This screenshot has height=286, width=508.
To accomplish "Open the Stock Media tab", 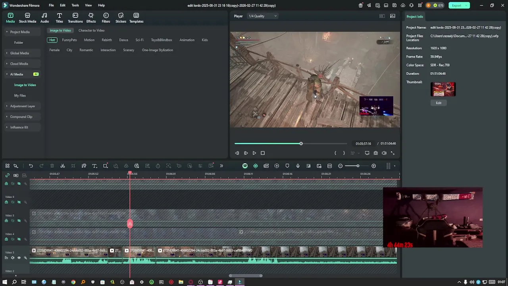I will tap(27, 18).
